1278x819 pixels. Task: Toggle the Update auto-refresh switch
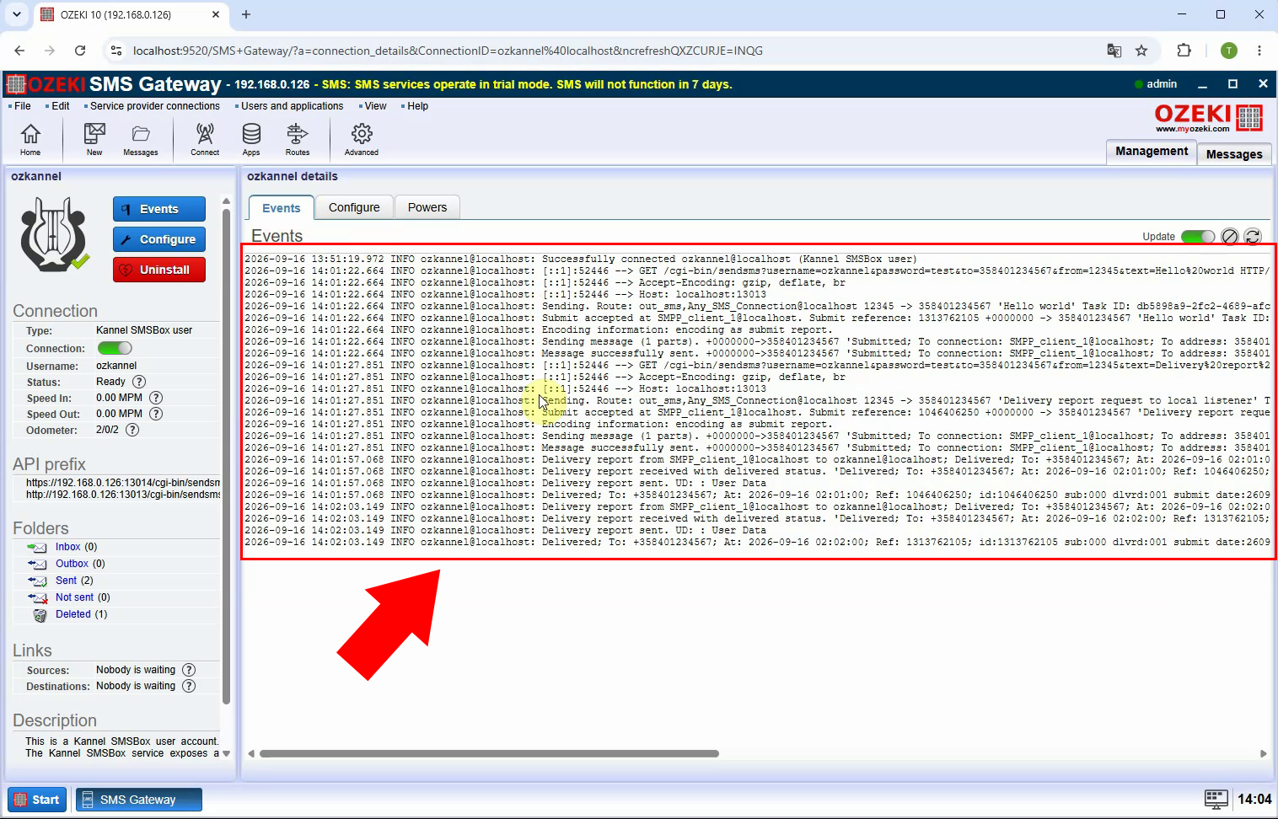coord(1198,237)
